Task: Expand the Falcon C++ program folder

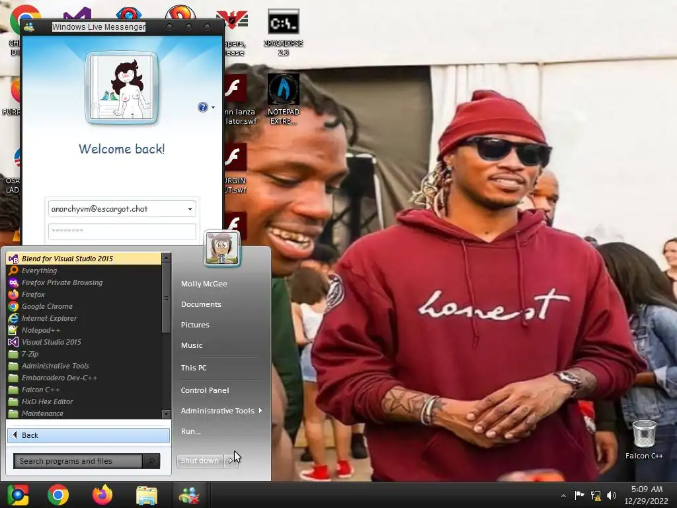Action: pos(84,390)
